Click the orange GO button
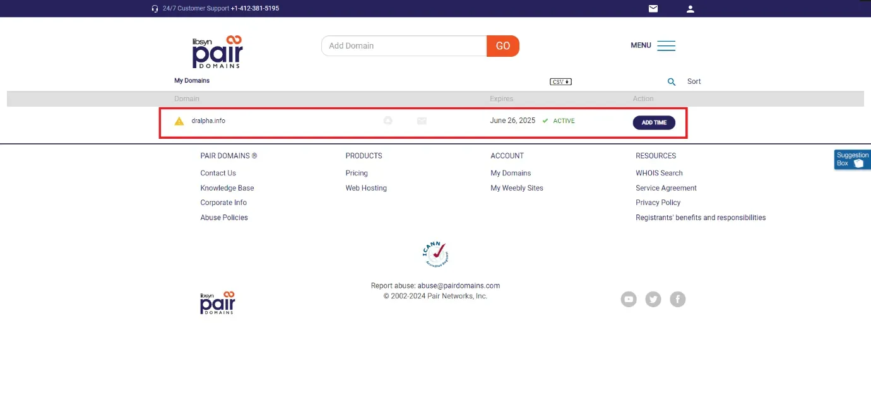The width and height of the screenshot is (871, 412). (x=503, y=46)
